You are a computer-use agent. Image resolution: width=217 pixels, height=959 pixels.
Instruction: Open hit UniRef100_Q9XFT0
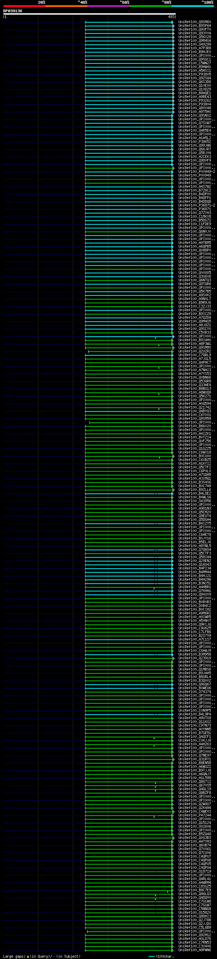coord(194,29)
